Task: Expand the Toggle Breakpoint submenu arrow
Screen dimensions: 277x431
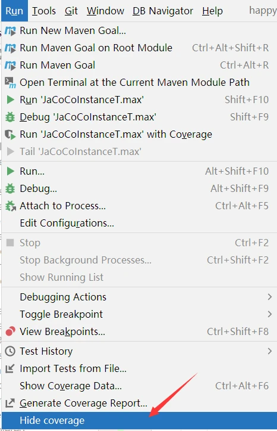Action: [270, 314]
